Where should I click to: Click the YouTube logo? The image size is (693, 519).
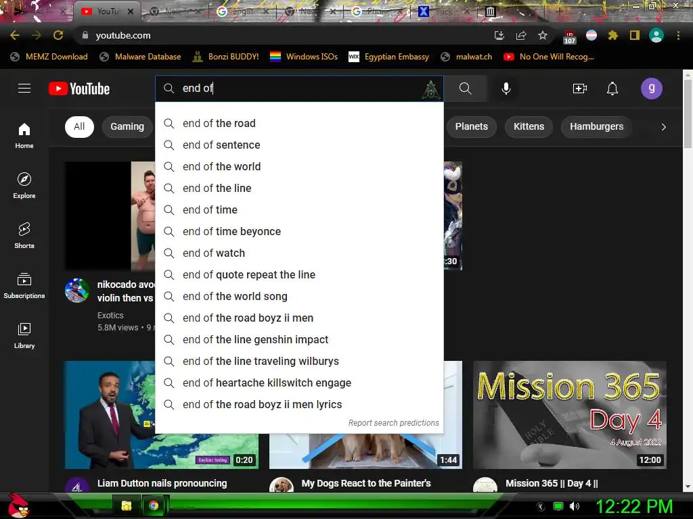(79, 89)
